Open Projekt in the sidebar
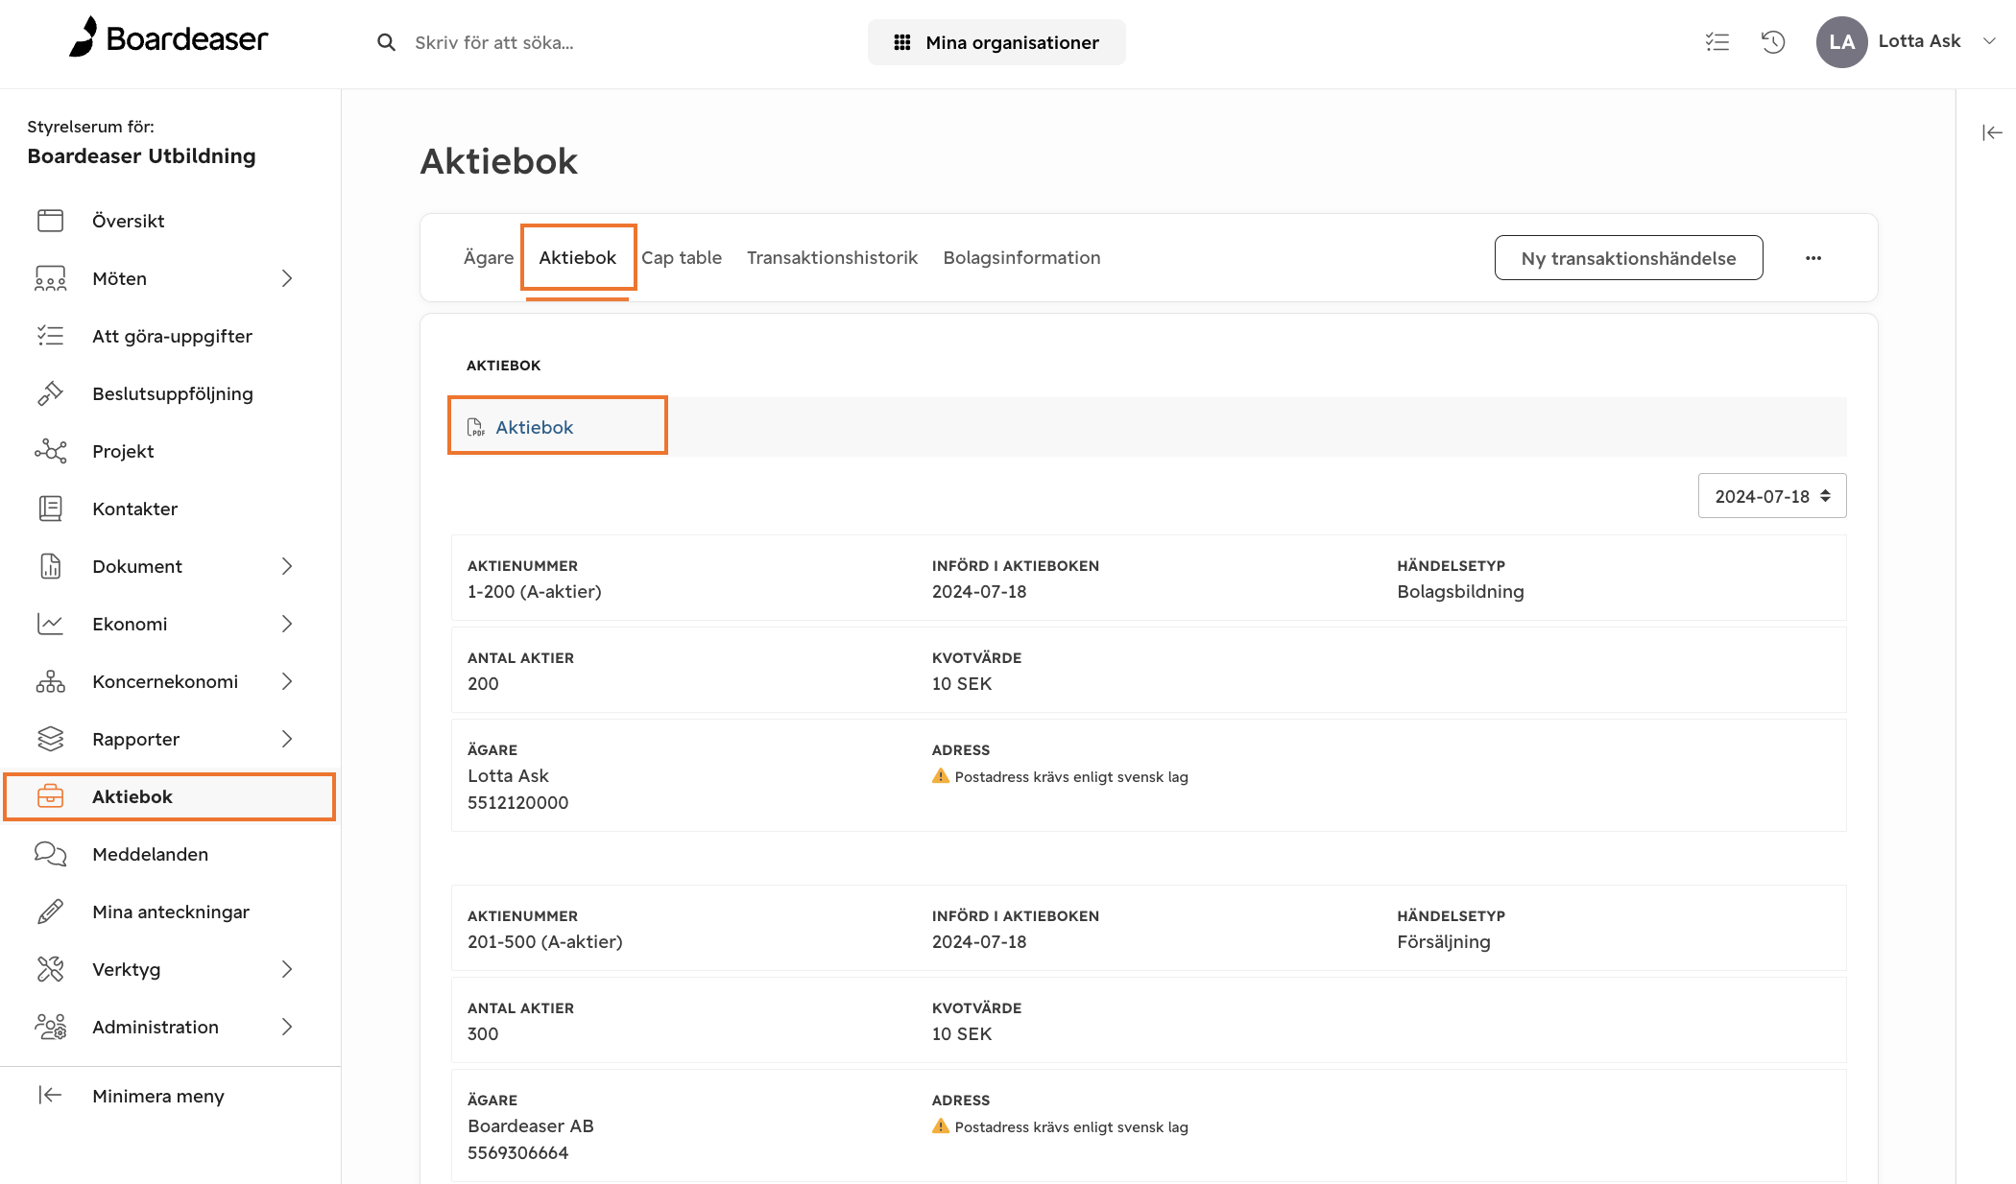Image resolution: width=2016 pixels, height=1184 pixels. [x=123, y=451]
